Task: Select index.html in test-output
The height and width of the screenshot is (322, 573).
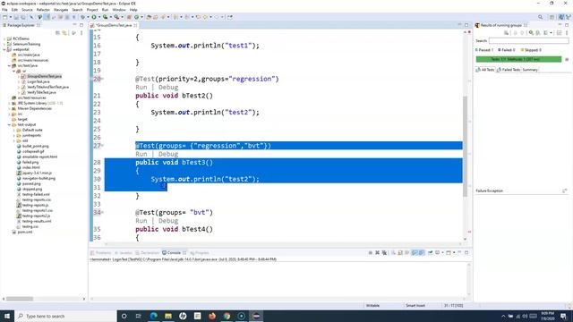Action: click(x=31, y=167)
